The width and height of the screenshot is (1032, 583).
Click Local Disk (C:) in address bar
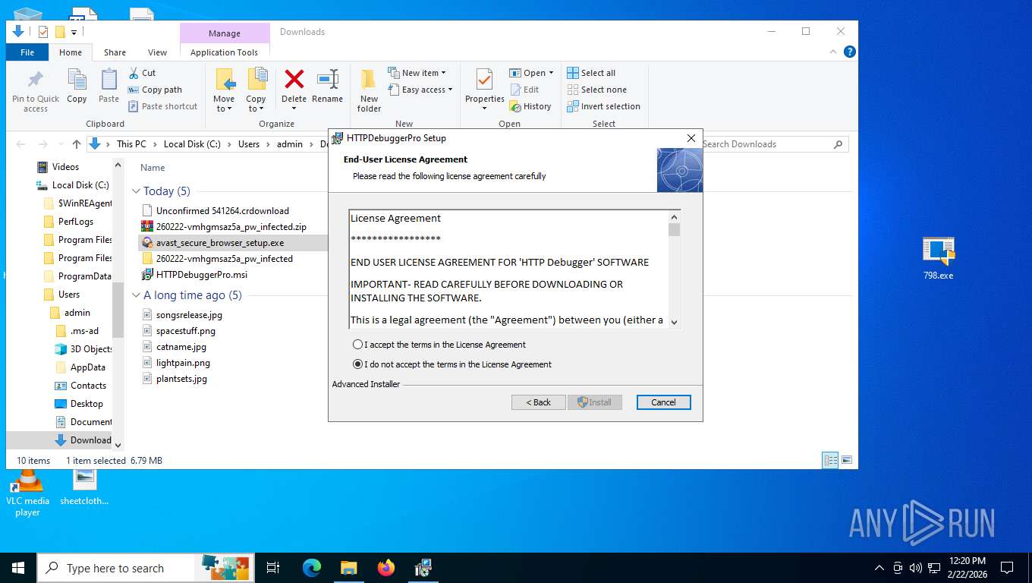click(x=192, y=144)
